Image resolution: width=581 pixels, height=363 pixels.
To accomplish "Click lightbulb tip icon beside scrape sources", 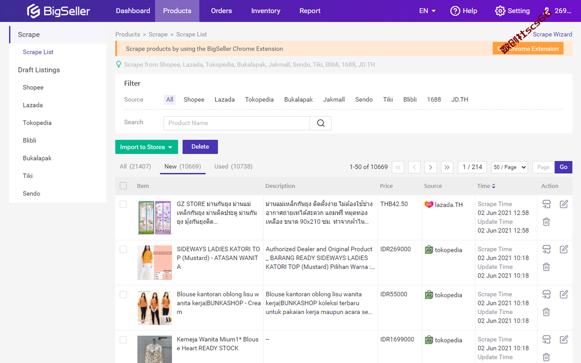I will coord(119,64).
